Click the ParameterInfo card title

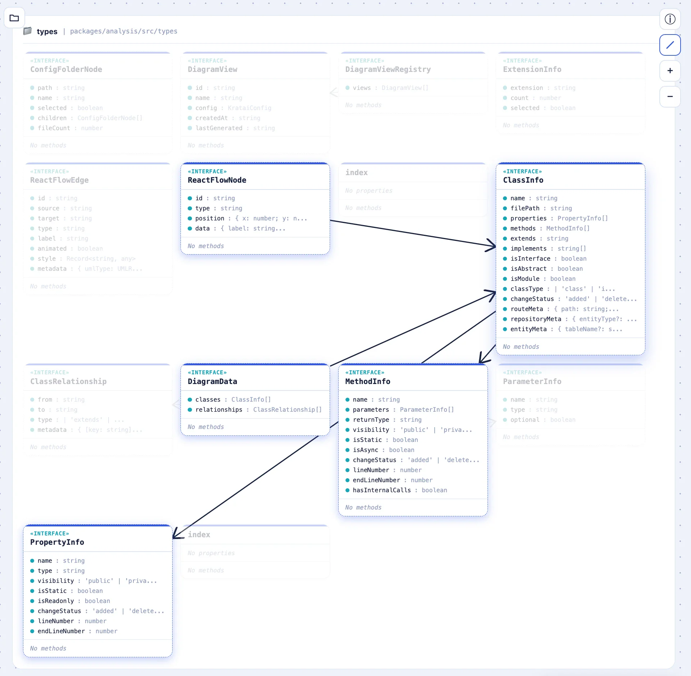tap(532, 382)
